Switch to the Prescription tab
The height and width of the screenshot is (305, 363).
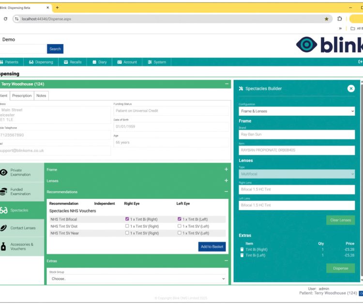[x=22, y=95]
